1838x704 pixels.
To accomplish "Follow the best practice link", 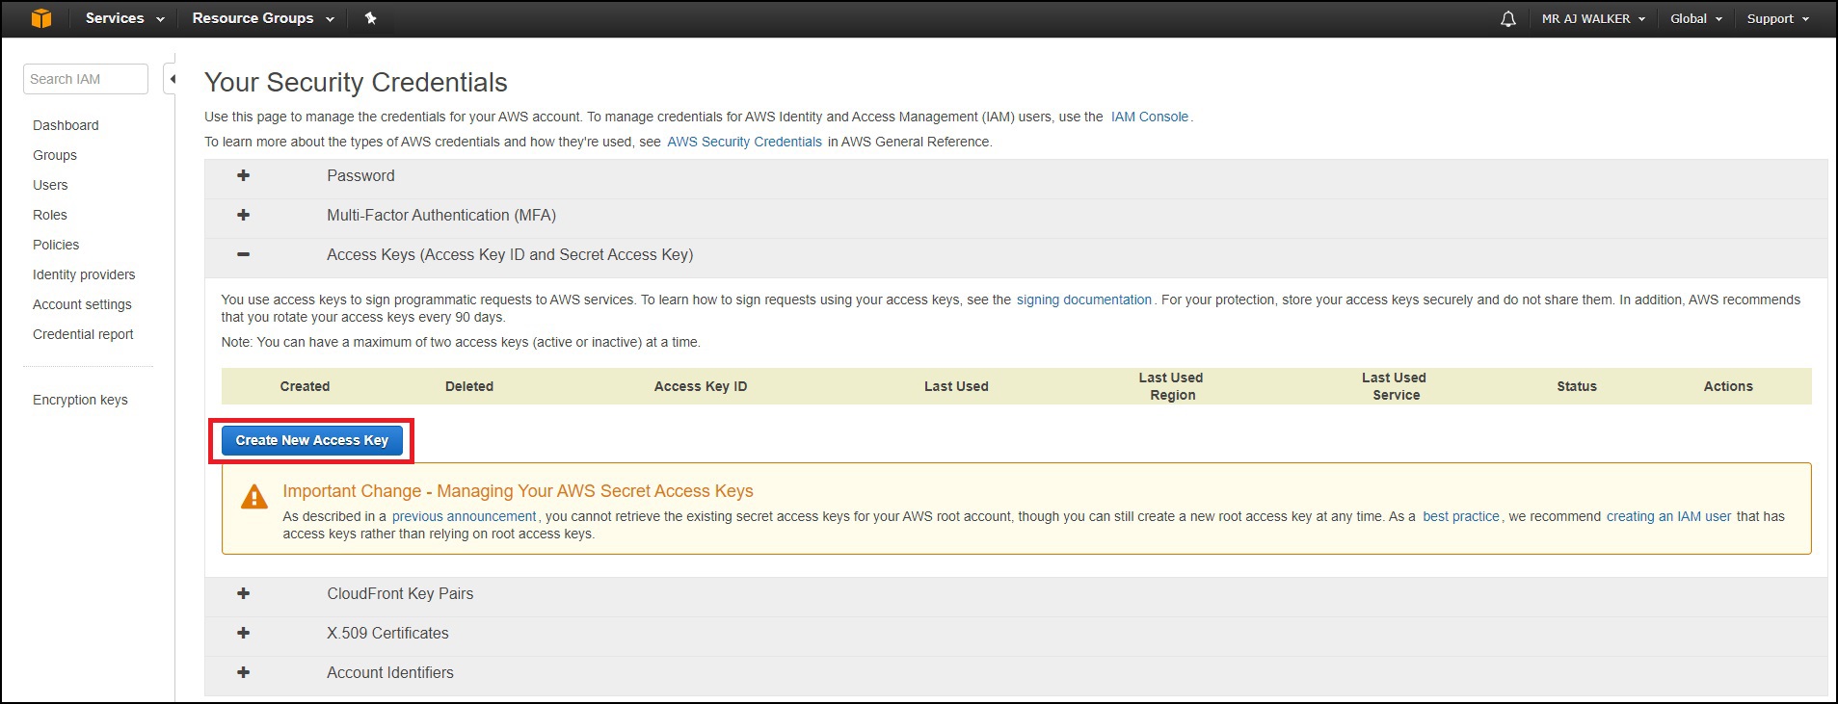I will pyautogui.click(x=1460, y=516).
